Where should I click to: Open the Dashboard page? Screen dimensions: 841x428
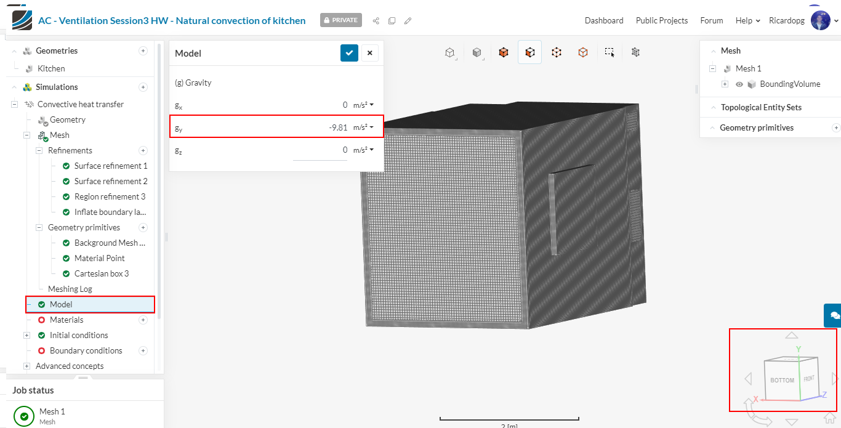tap(604, 20)
